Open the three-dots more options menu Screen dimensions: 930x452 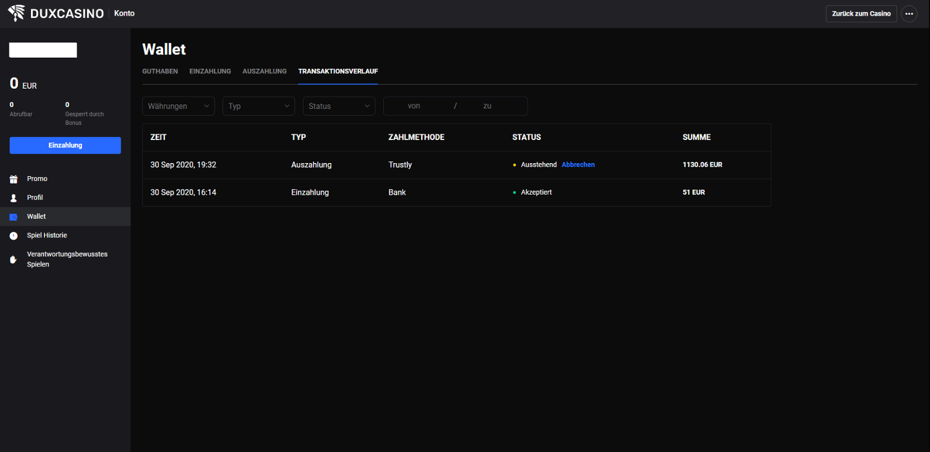[x=909, y=14]
